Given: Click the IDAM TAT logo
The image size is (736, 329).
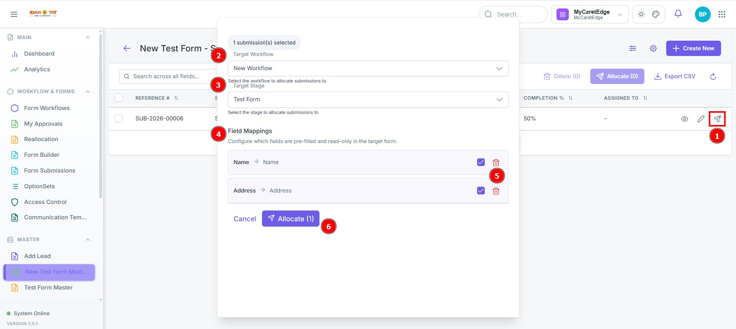Looking at the screenshot, I should click(43, 13).
